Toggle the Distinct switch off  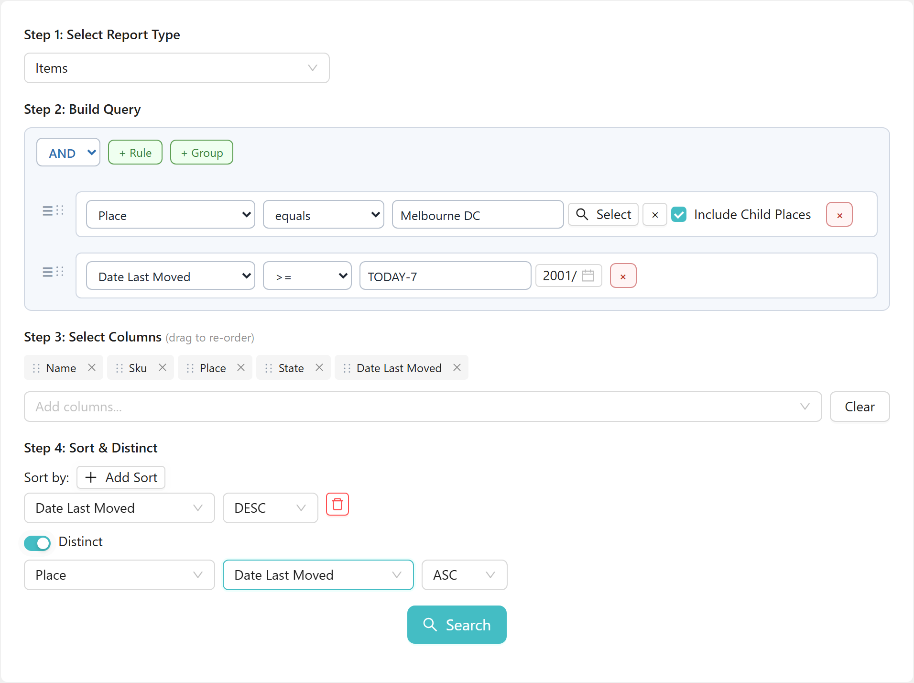37,542
